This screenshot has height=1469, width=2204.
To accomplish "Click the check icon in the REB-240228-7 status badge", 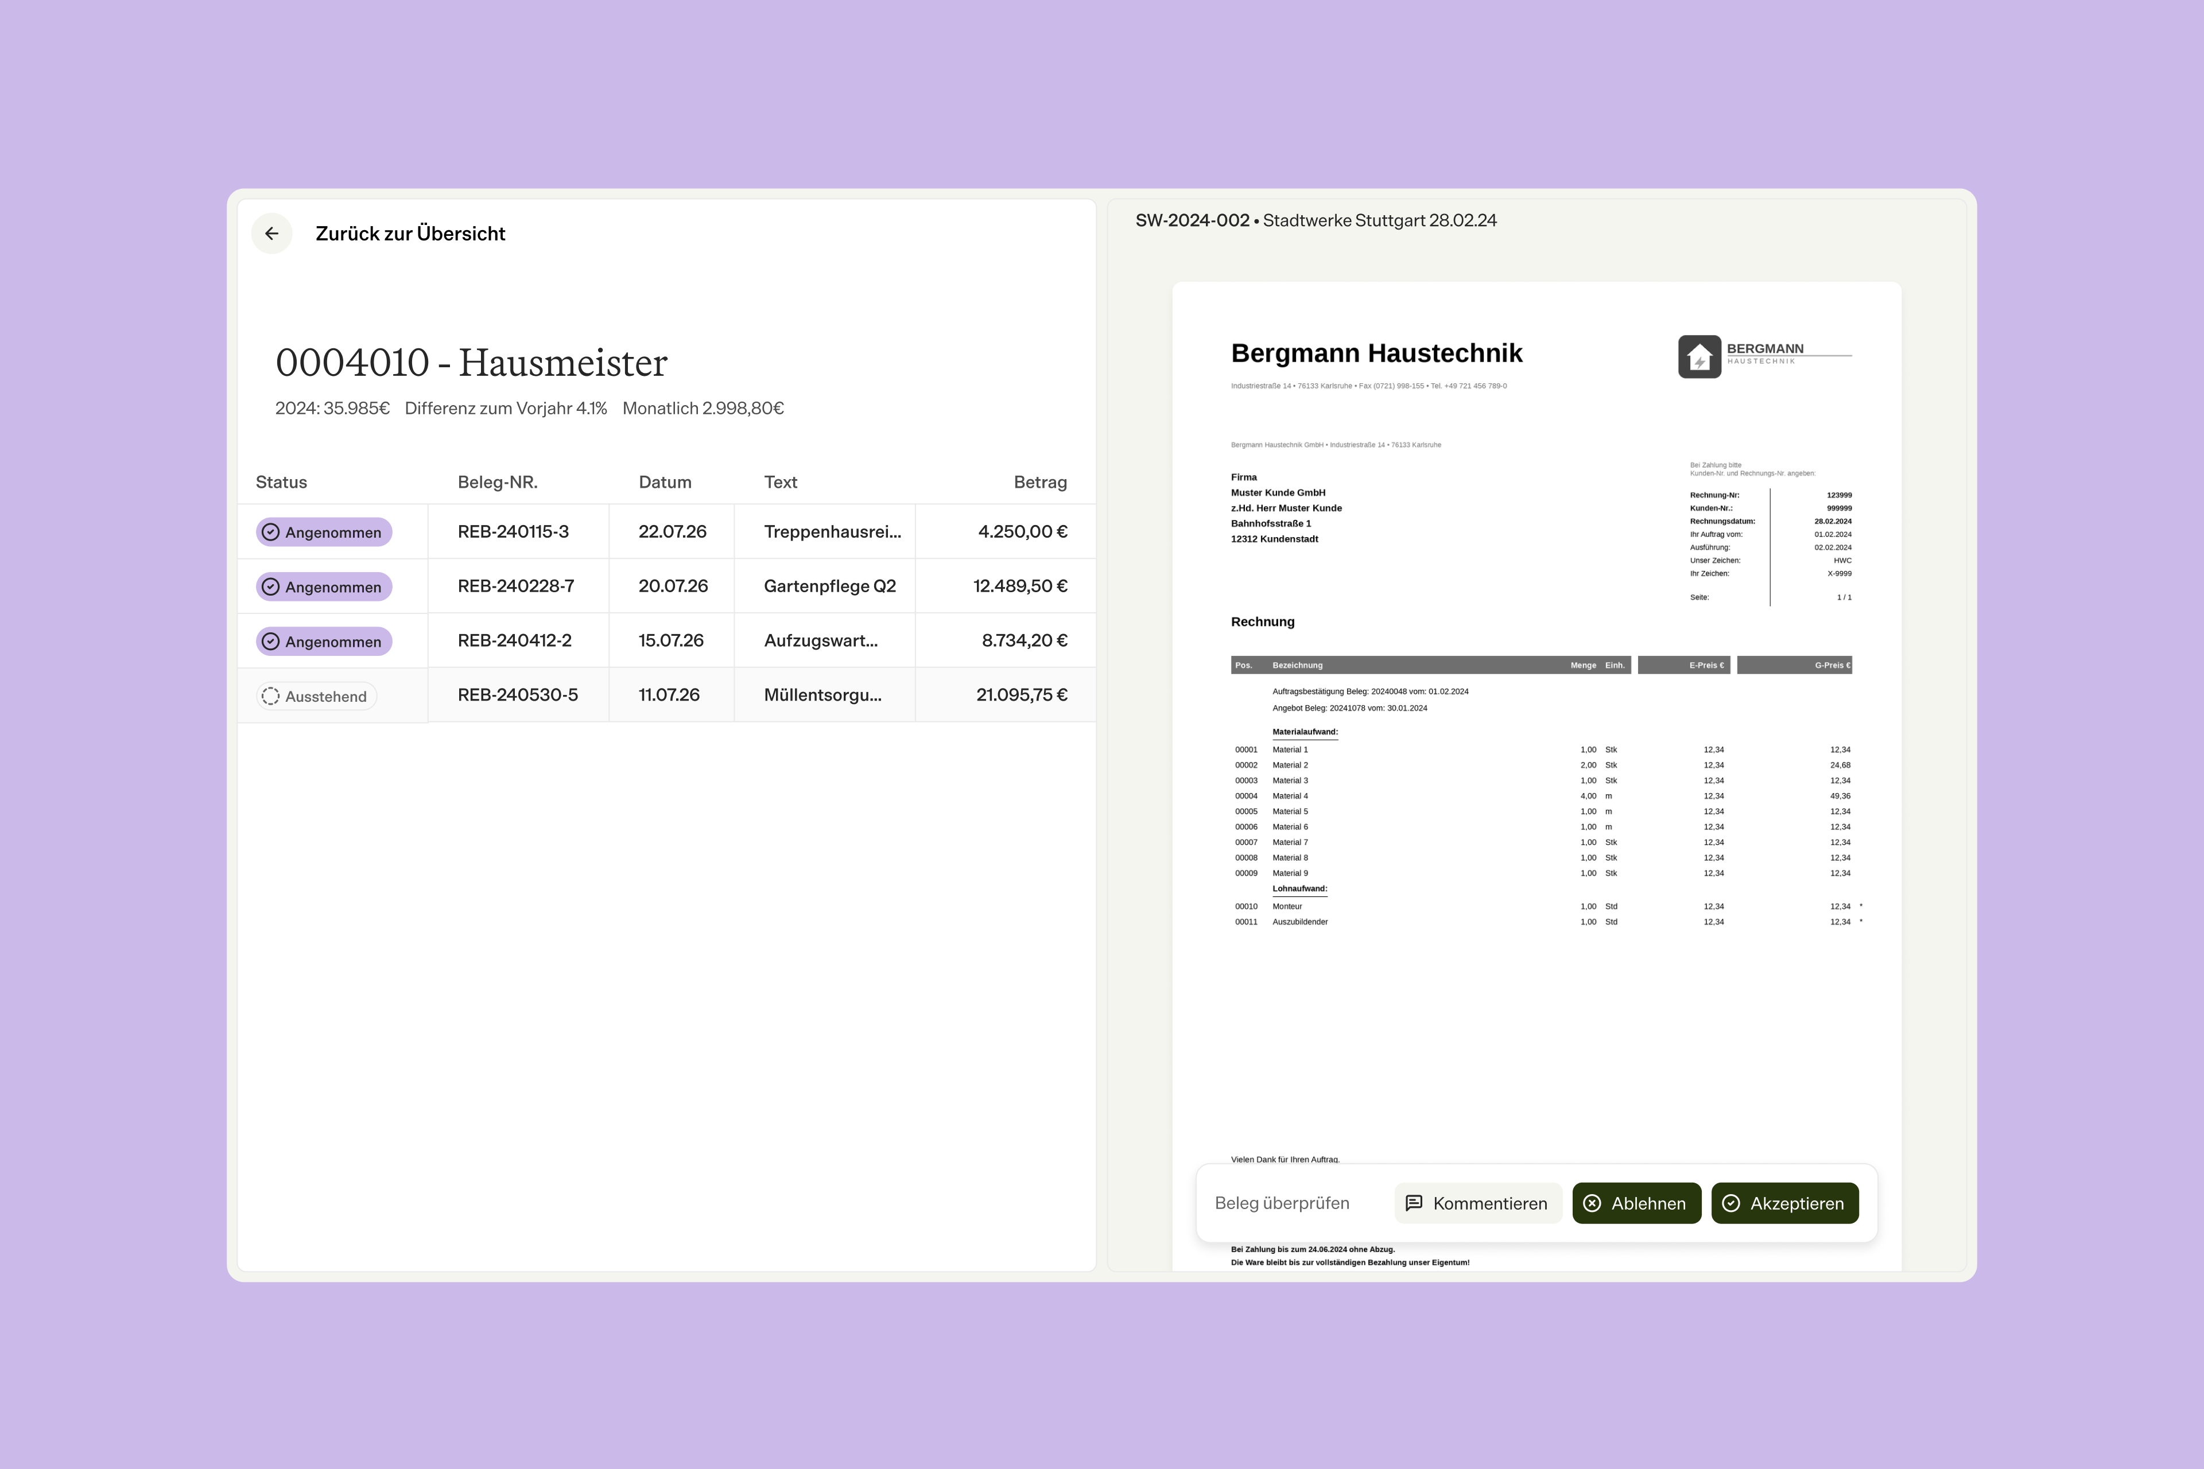I will [271, 586].
